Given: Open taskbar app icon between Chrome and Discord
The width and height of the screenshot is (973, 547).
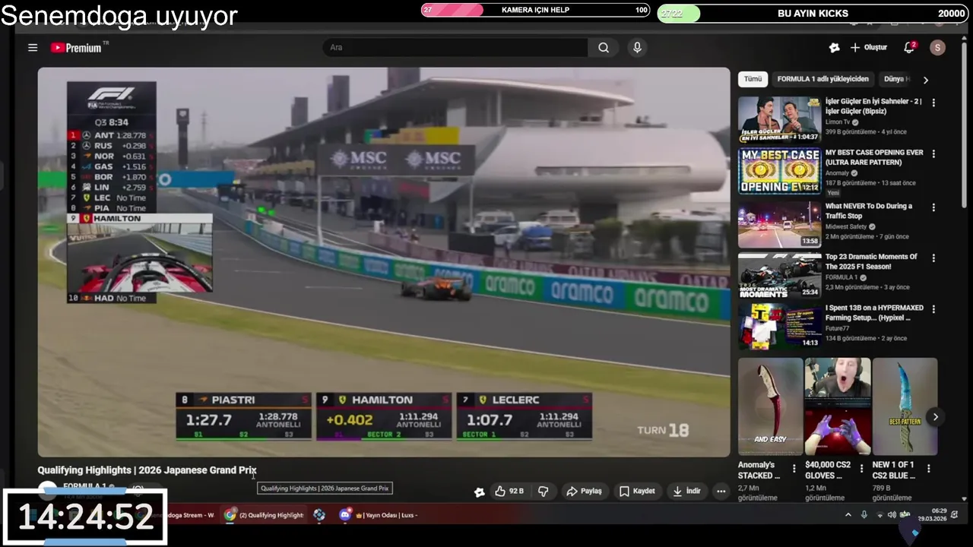Looking at the screenshot, I should [x=319, y=515].
